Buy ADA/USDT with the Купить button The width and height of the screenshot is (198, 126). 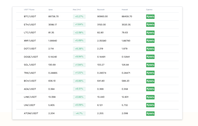pos(150,89)
